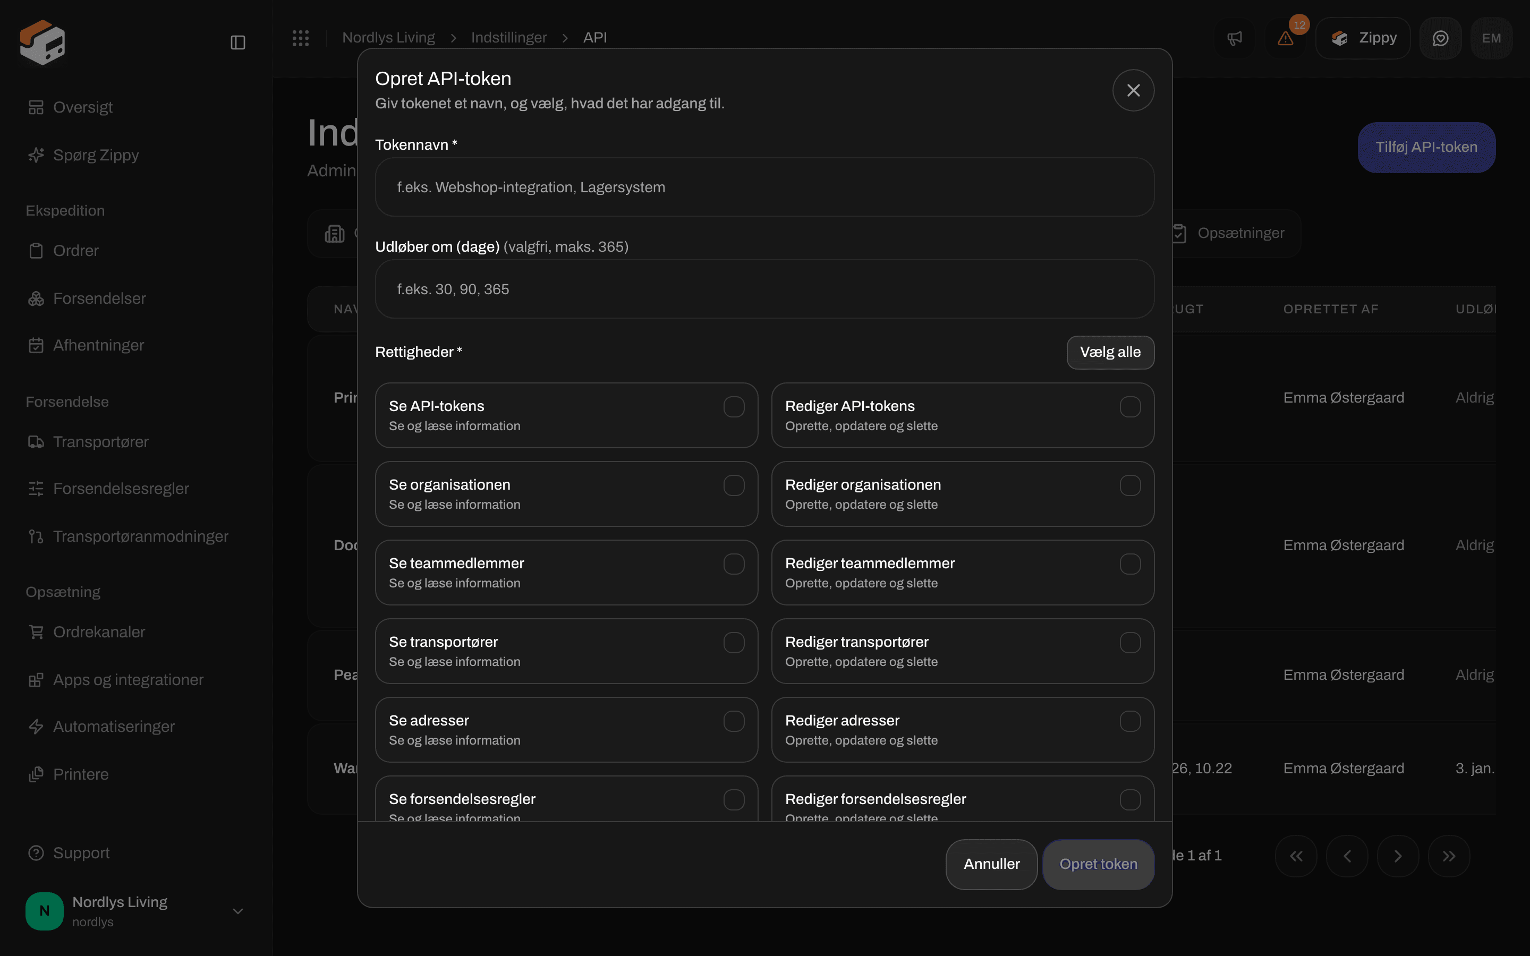The height and width of the screenshot is (956, 1530).
Task: Enable the Rediger organisationen permission
Action: [1130, 485]
